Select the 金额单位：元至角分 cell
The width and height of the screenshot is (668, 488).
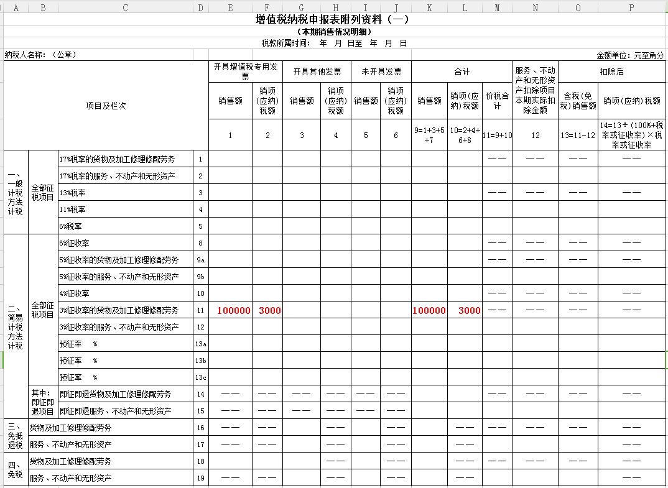pos(629,55)
